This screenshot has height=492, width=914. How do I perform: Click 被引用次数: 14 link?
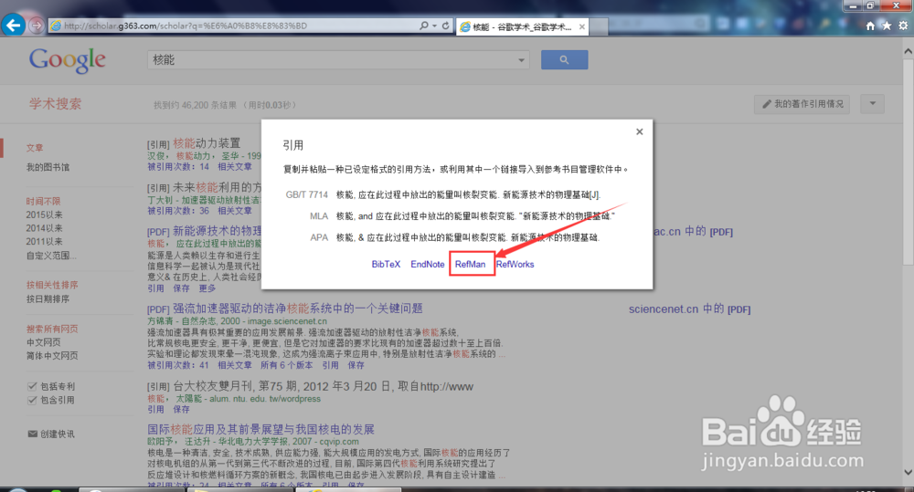click(x=178, y=166)
